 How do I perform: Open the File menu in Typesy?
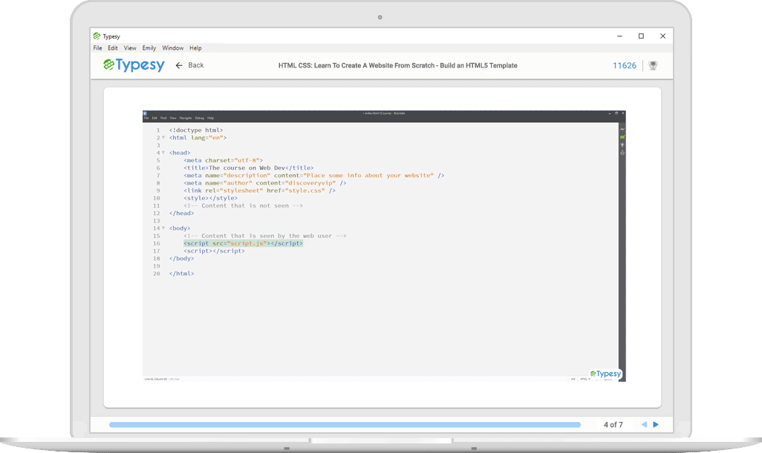98,48
